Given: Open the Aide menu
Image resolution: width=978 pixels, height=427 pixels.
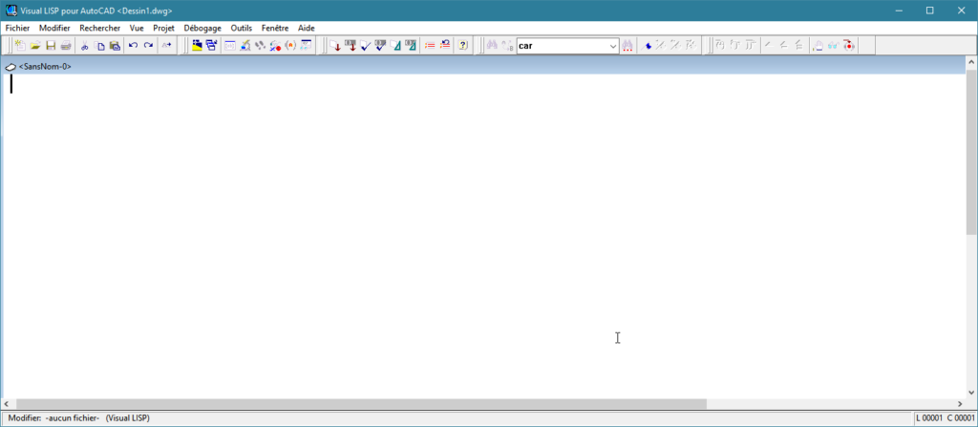Looking at the screenshot, I should pos(307,28).
